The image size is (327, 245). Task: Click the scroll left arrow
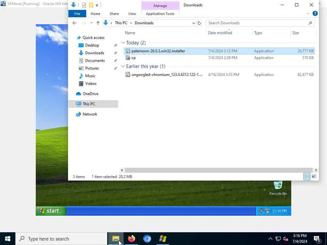click(122, 170)
